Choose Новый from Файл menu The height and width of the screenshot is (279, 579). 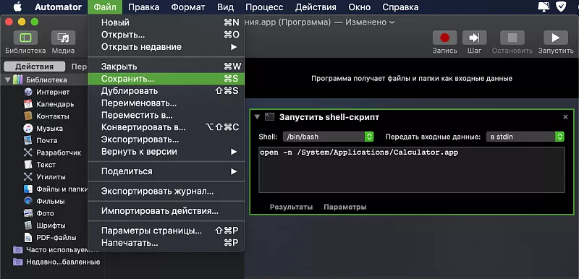[166, 22]
